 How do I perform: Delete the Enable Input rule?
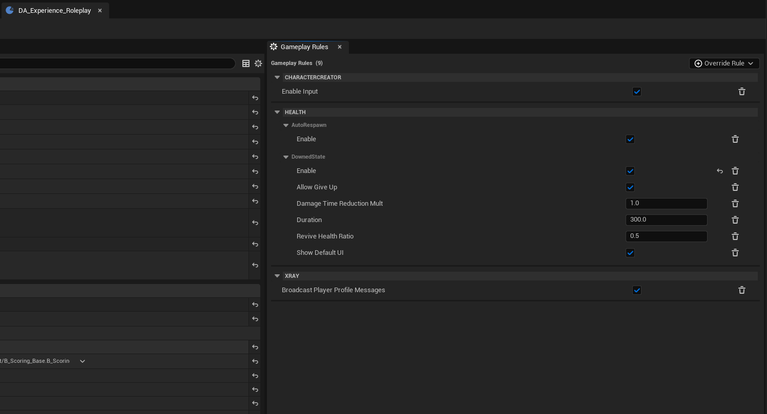[x=741, y=92]
